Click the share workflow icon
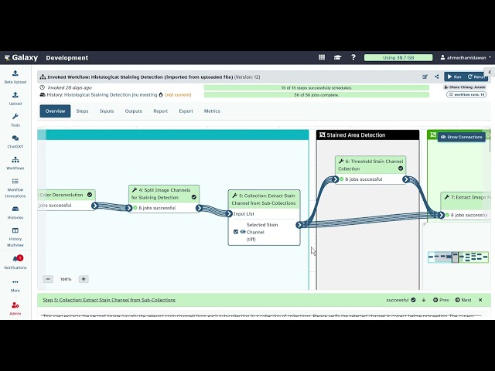The image size is (495, 371). click(x=436, y=77)
